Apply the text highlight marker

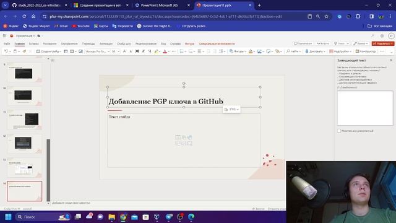pos(156,51)
